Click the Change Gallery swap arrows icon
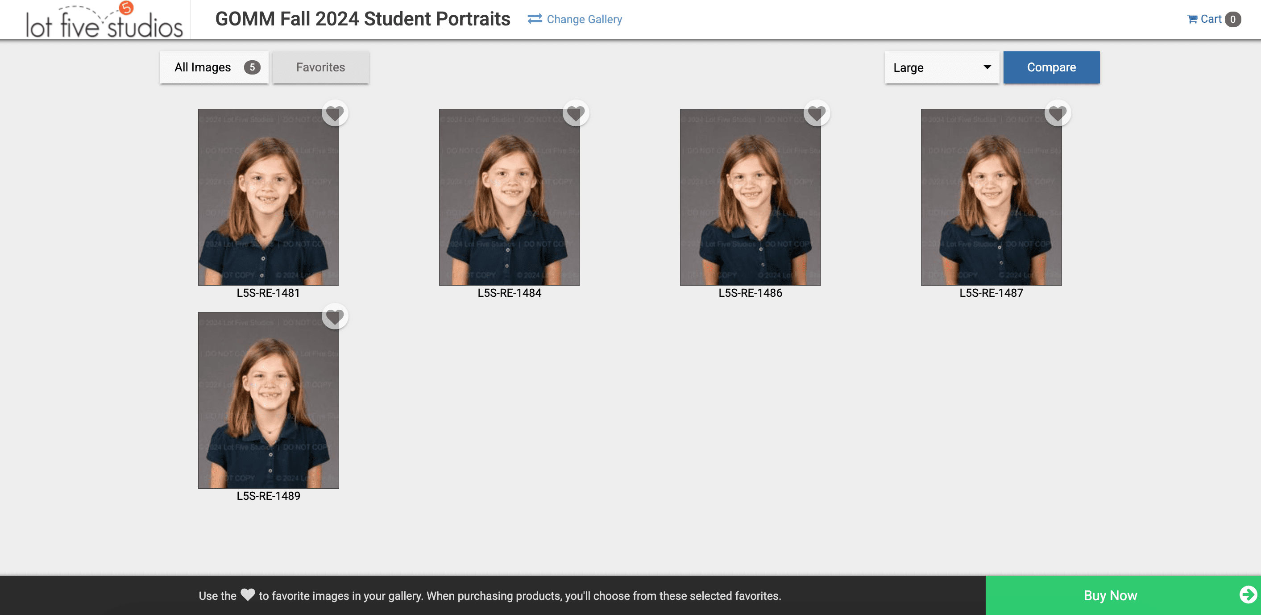 (x=535, y=19)
